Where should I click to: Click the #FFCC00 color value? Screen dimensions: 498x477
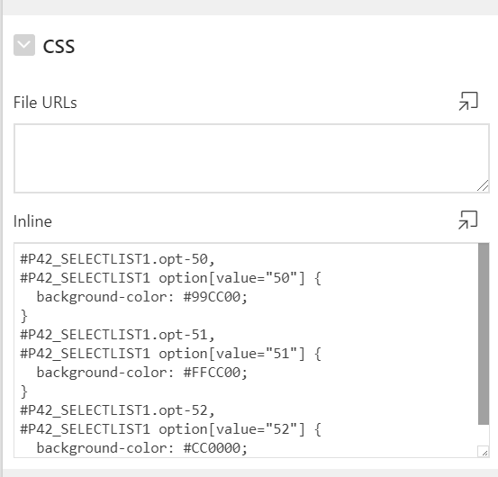coord(212,373)
